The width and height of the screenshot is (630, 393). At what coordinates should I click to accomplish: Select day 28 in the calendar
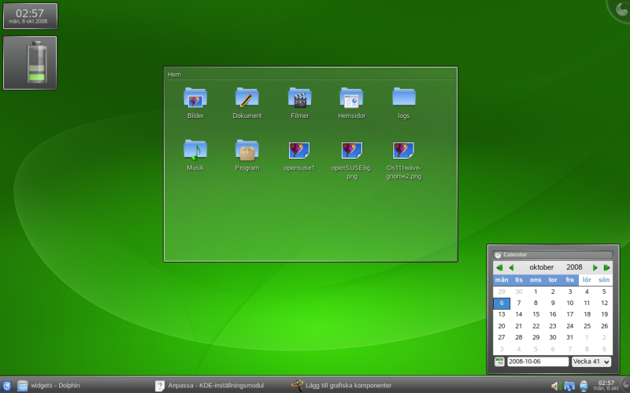pos(519,338)
